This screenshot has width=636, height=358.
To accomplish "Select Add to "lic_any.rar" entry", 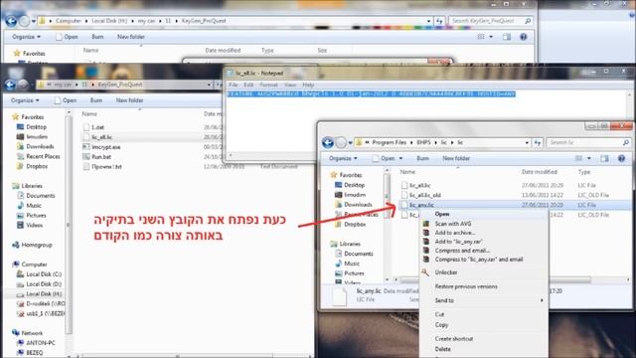I will click(x=458, y=242).
